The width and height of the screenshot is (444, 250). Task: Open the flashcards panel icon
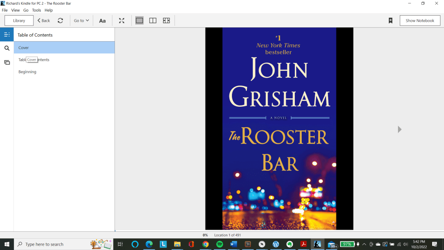point(7,62)
